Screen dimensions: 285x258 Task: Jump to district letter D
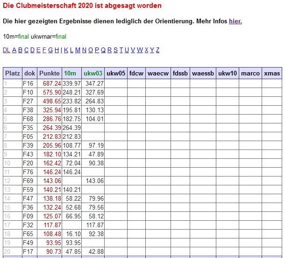point(32,50)
